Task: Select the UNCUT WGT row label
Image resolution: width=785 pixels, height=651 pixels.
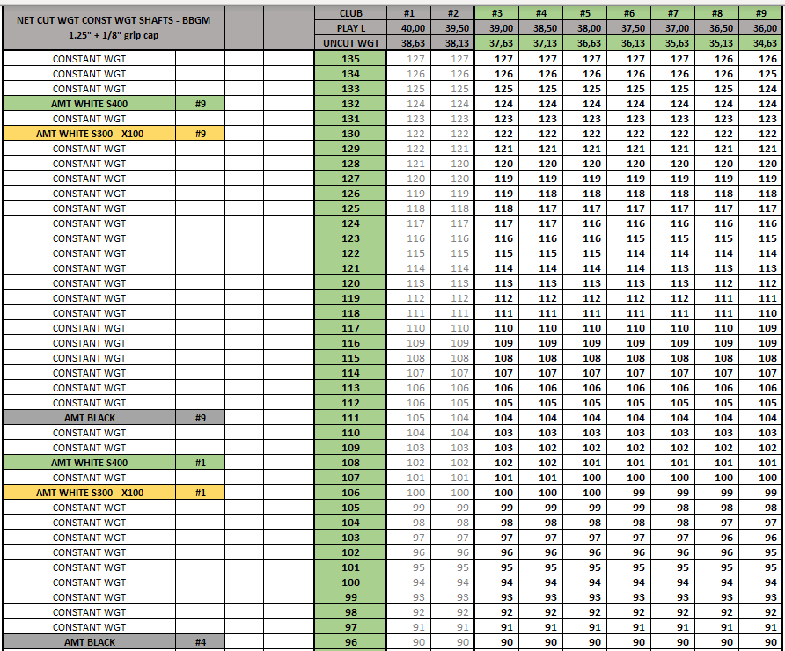Action: point(349,41)
